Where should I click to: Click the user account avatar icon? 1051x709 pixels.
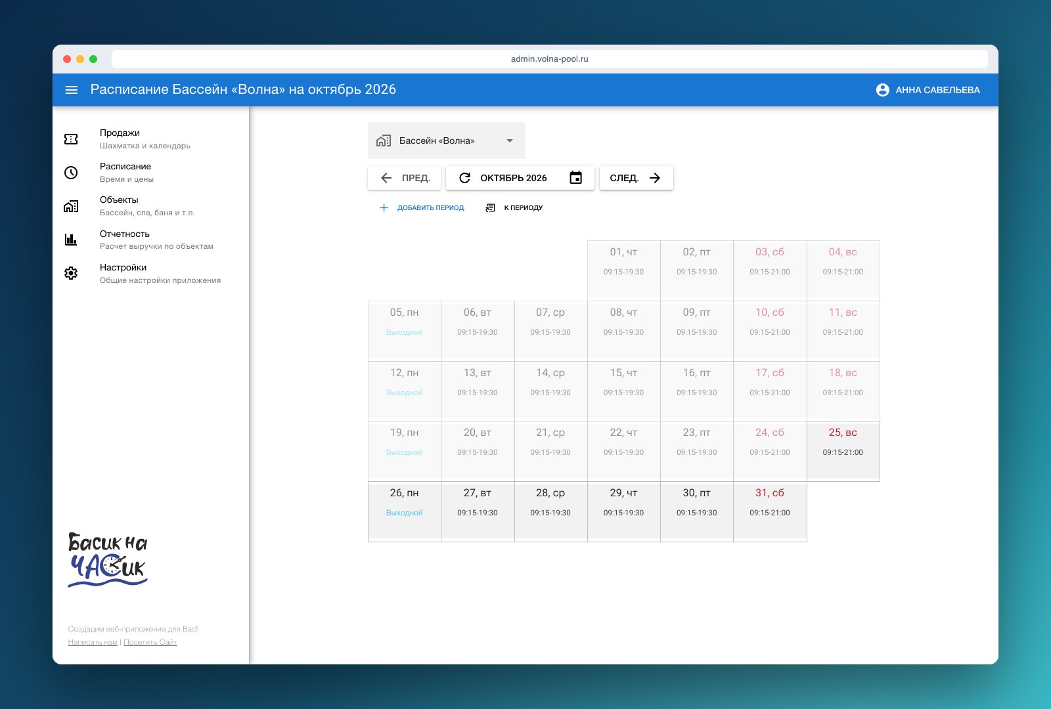click(882, 90)
